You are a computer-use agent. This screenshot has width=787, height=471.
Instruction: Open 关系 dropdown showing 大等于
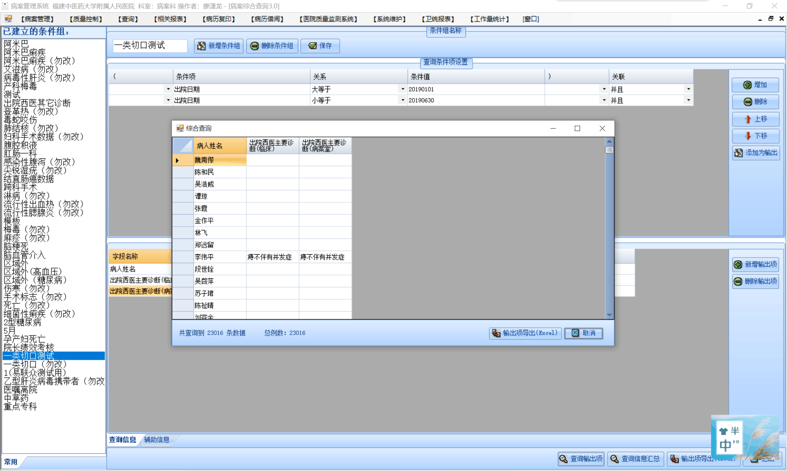pyautogui.click(x=403, y=89)
